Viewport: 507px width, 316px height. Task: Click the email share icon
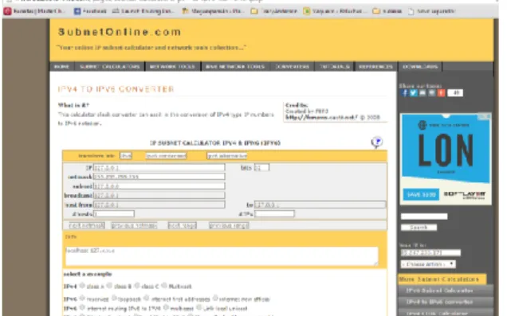[x=422, y=93]
